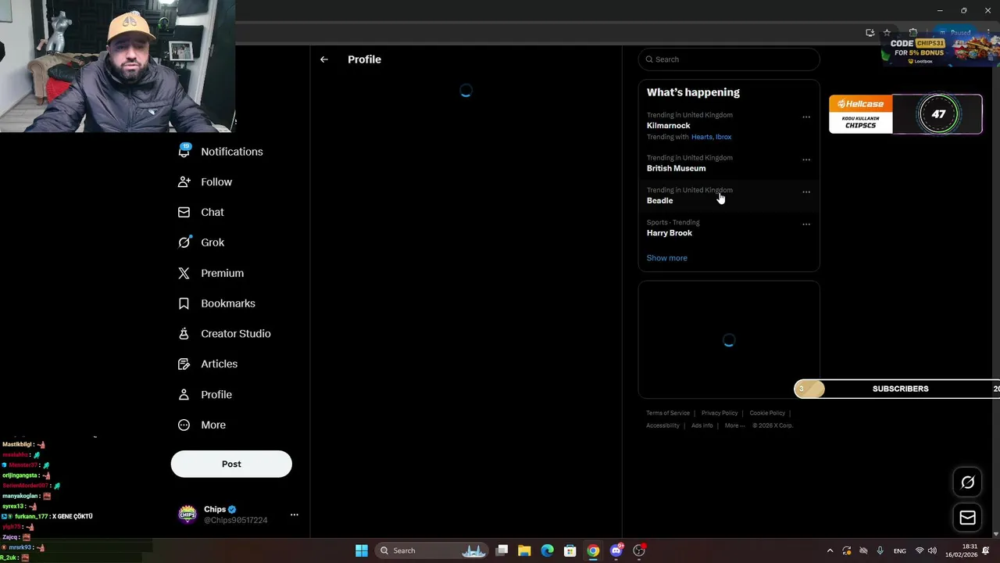Open the Chrome three-dot menu

coord(987,33)
